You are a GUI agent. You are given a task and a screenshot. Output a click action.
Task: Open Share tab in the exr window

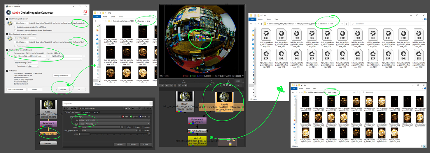click(268, 19)
